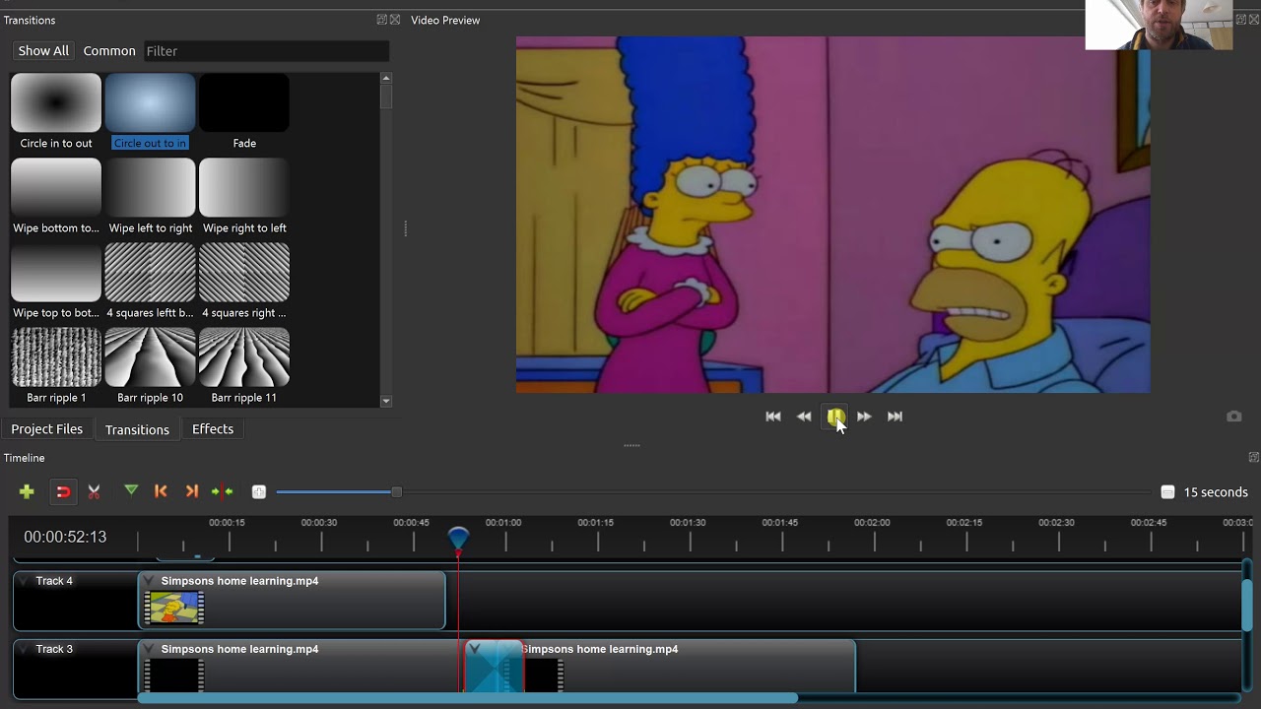Select the Barr ripple 11 transition
The height and width of the screenshot is (709, 1261).
pyautogui.click(x=244, y=365)
